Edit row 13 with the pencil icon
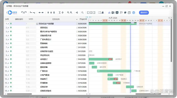The image size is (177, 98). point(8,71)
